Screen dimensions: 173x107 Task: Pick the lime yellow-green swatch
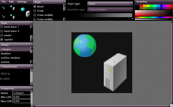click(x=148, y=6)
